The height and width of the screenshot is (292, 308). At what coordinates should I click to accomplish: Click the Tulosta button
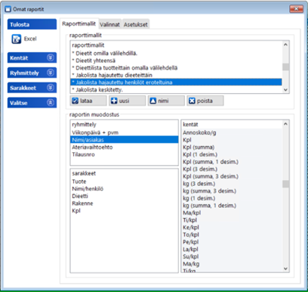32,24
